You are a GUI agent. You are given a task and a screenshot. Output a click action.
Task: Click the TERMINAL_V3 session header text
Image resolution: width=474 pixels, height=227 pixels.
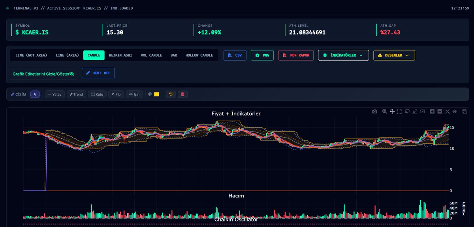pos(73,8)
